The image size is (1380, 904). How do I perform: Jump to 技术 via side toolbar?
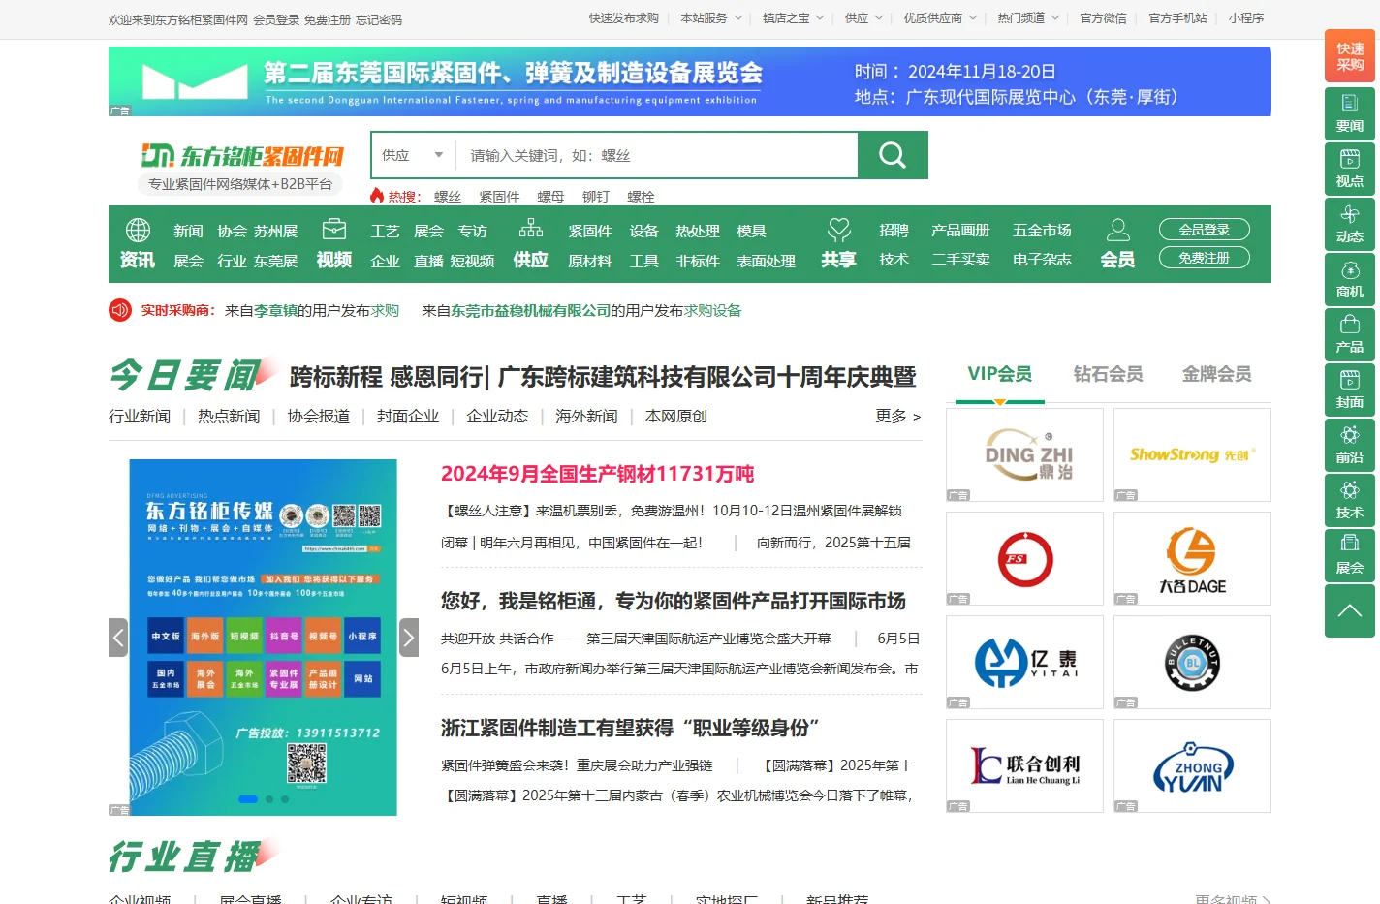(x=1350, y=500)
